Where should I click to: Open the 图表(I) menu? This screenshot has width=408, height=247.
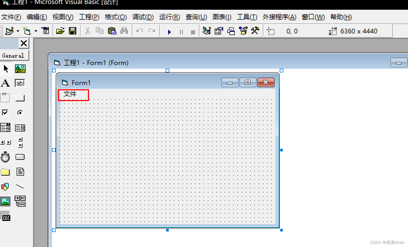[x=222, y=17]
